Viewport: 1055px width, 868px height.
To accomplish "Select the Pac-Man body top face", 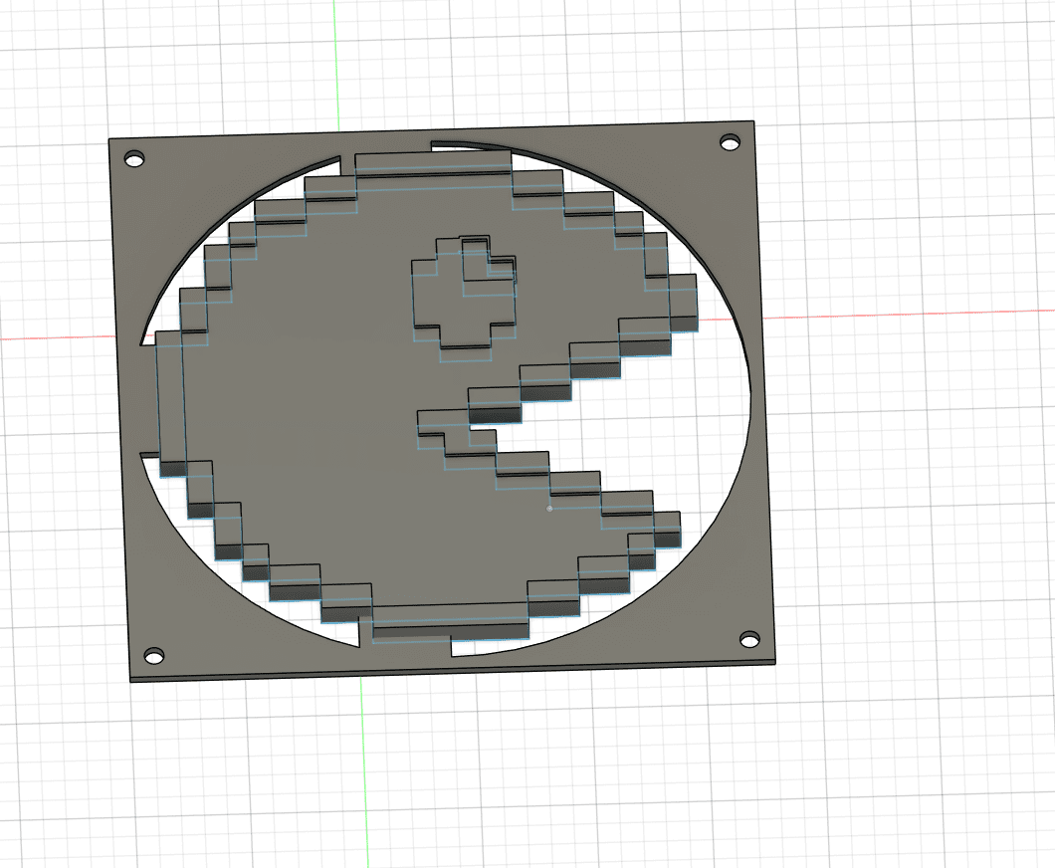I will pyautogui.click(x=322, y=404).
